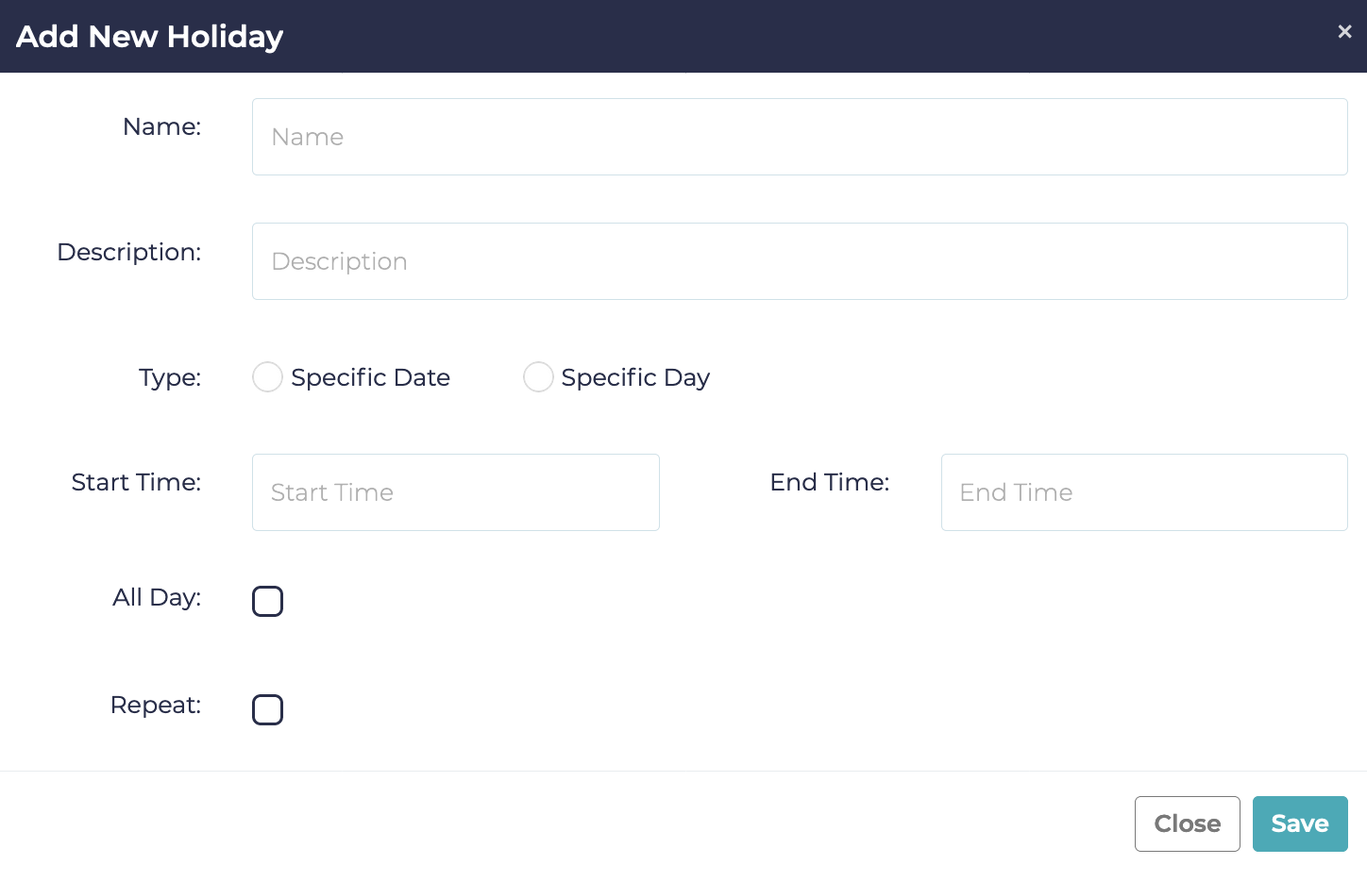Click the Specific Date label text
The height and width of the screenshot is (881, 1367).
(x=370, y=377)
